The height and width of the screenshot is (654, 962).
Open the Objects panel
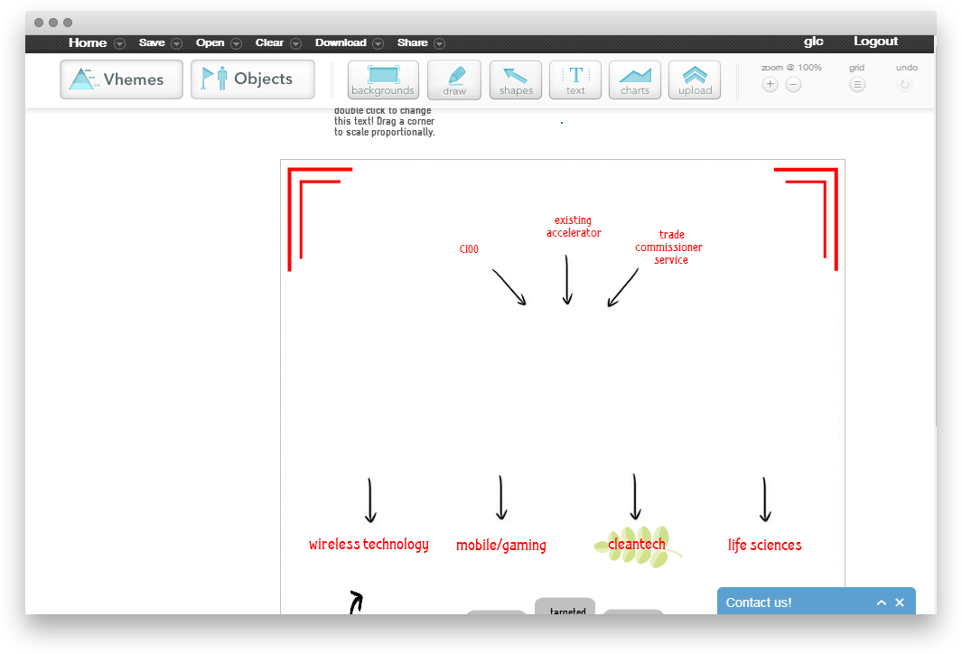coord(253,79)
